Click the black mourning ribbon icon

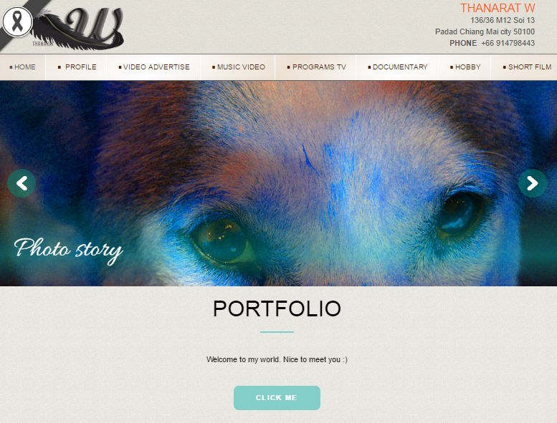17,21
